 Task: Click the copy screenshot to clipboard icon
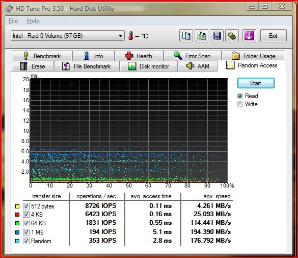click(201, 36)
